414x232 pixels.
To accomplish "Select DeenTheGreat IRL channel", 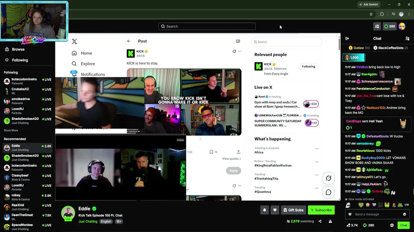I will (x=27, y=217).
